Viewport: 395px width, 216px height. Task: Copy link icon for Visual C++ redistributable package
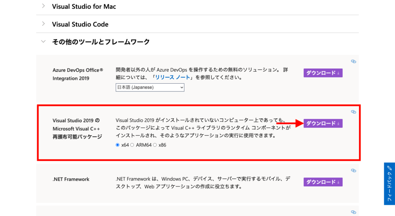(x=353, y=112)
